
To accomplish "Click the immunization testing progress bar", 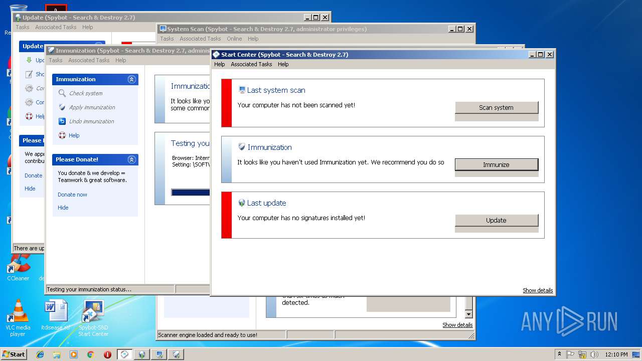I will (x=191, y=192).
